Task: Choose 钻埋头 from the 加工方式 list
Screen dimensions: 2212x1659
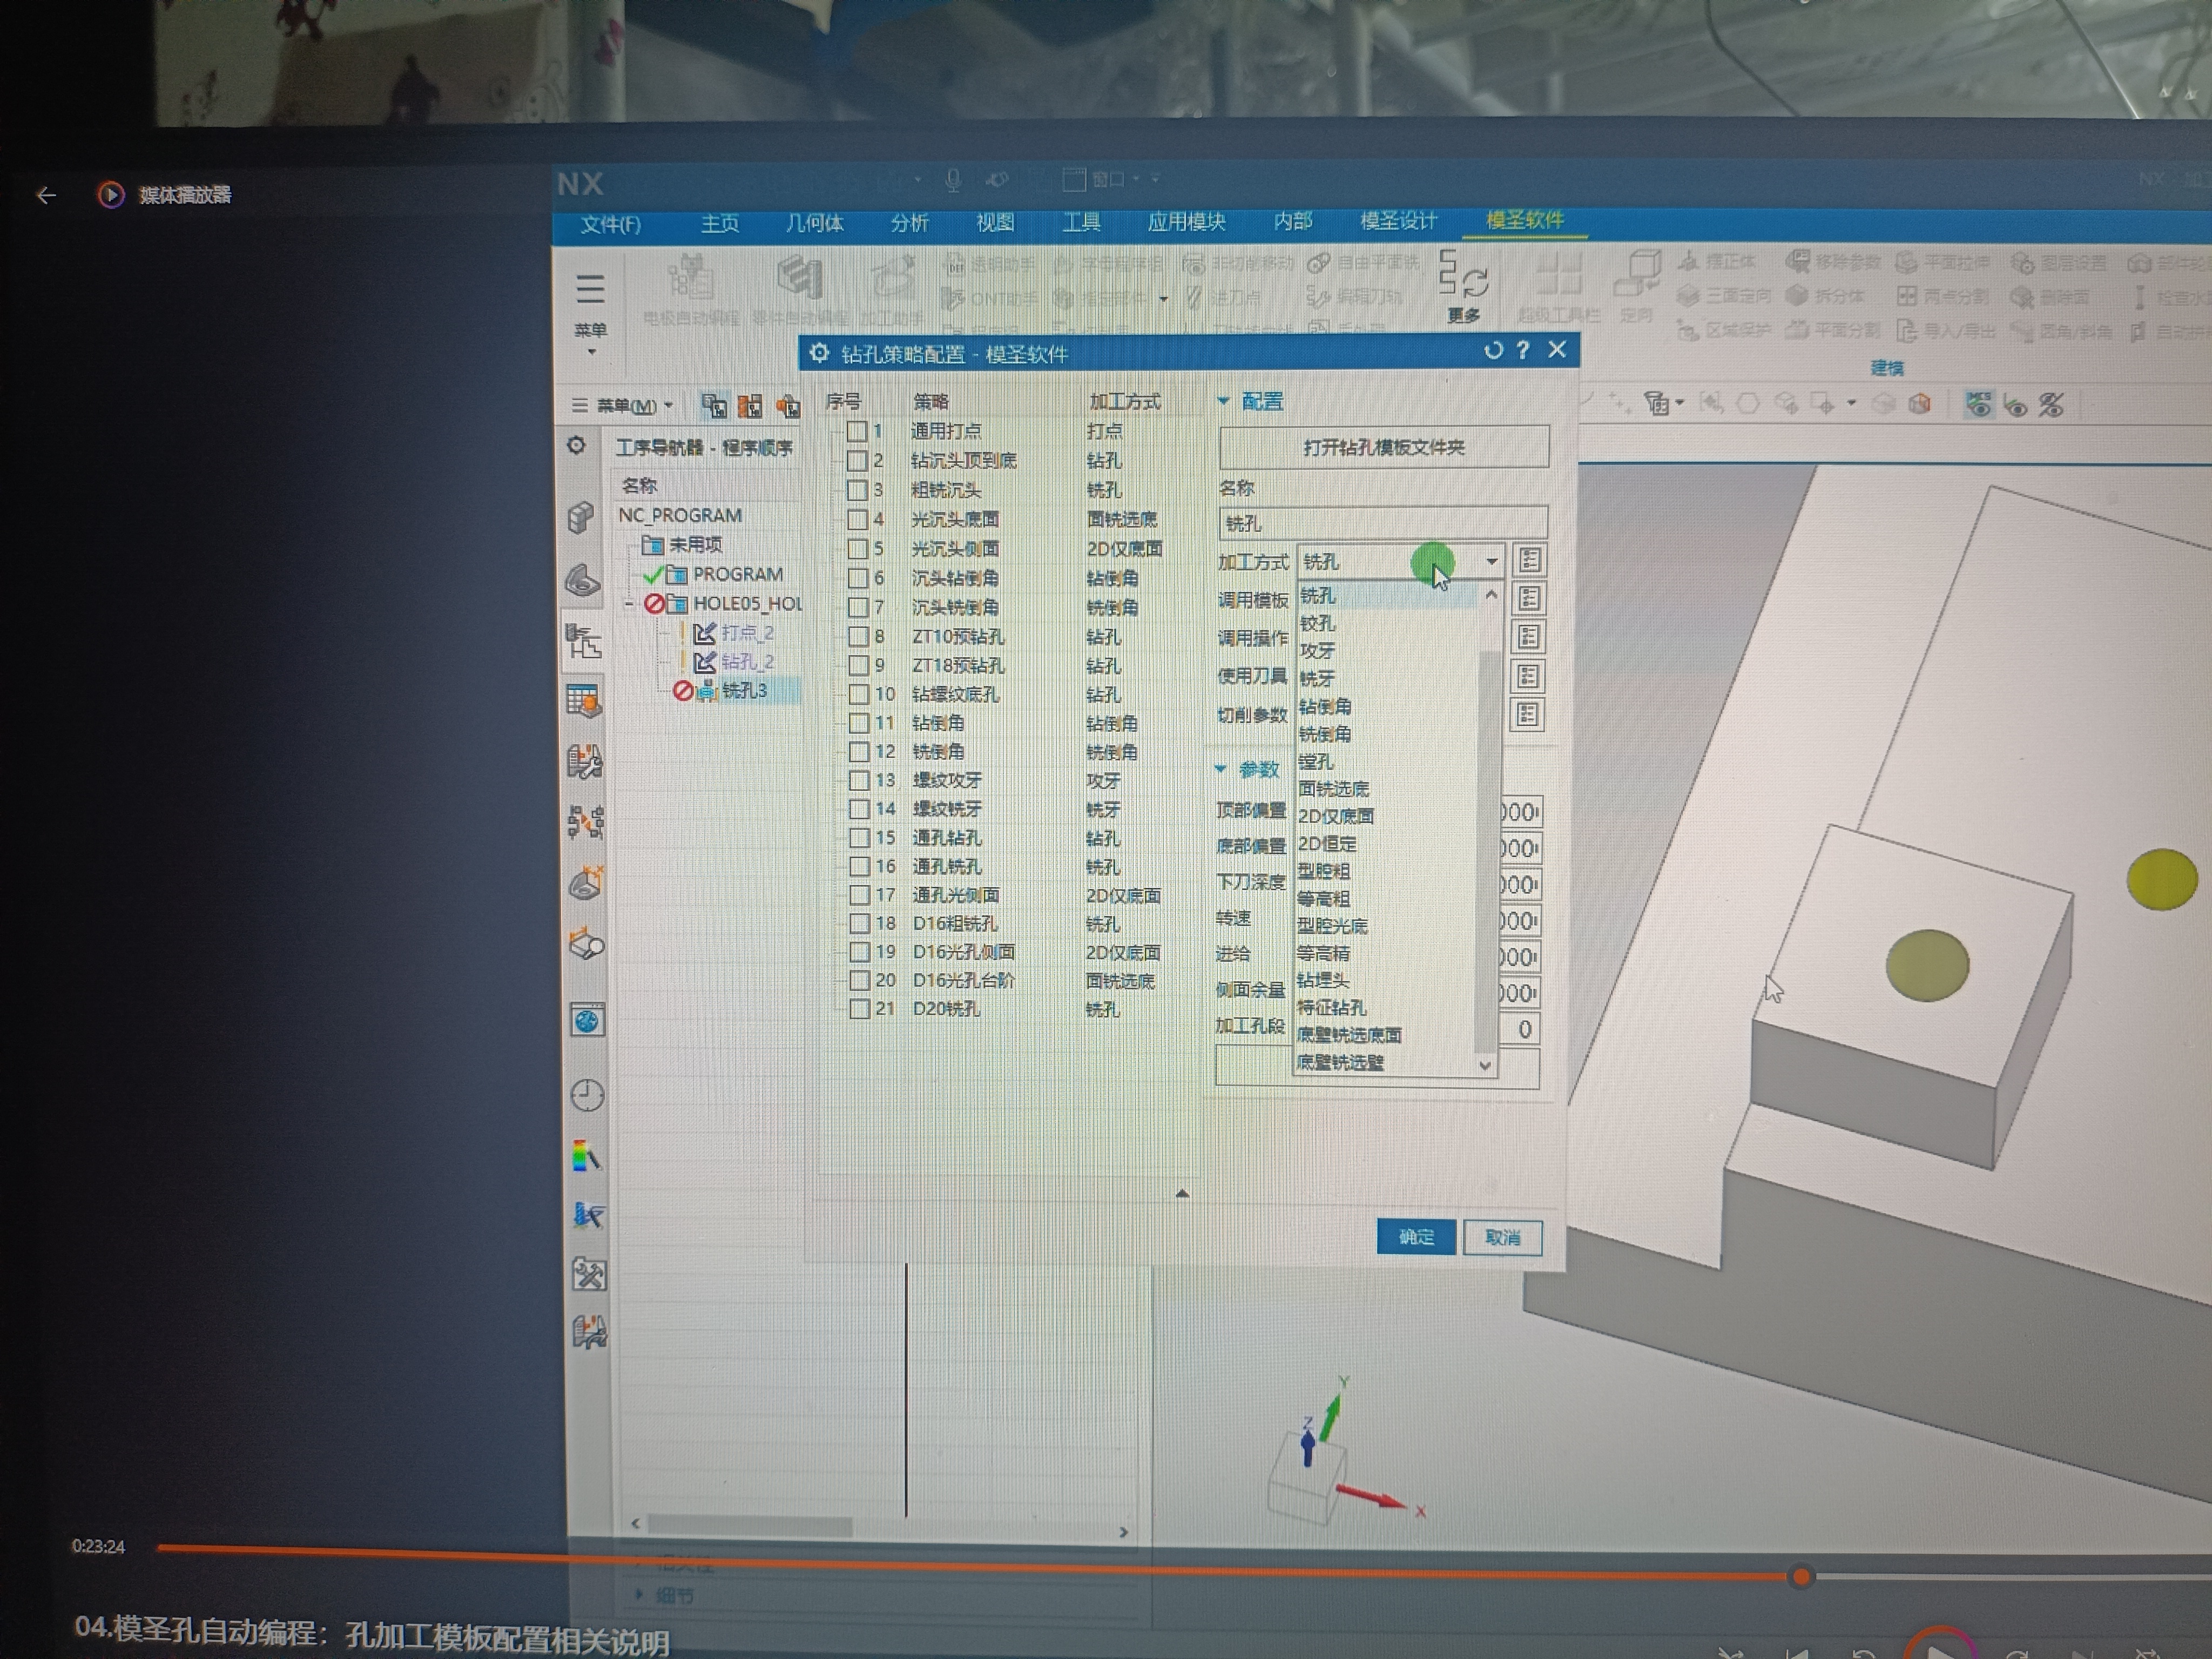Action: click(x=1323, y=981)
